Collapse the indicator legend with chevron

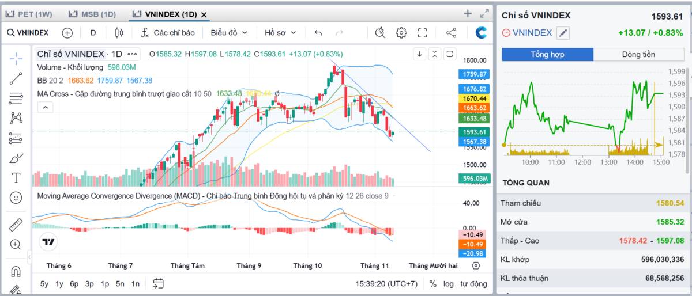point(45,107)
